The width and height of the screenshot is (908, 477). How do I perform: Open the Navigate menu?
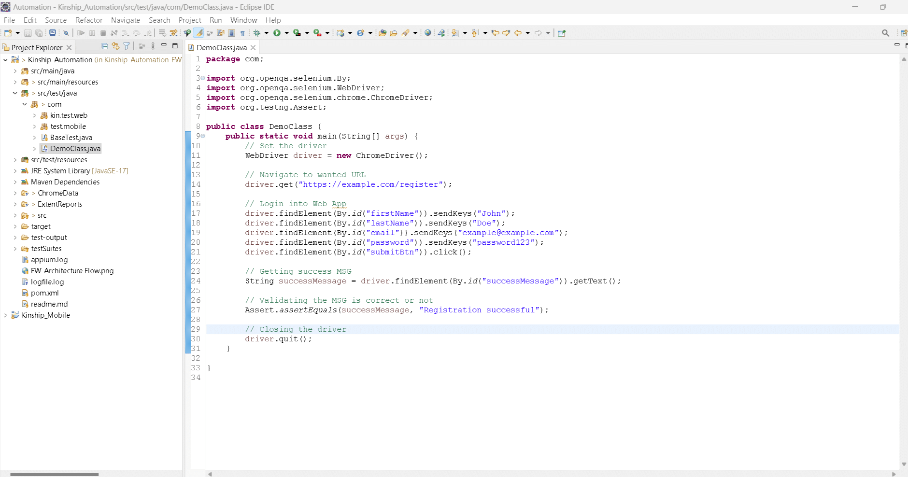(x=126, y=20)
